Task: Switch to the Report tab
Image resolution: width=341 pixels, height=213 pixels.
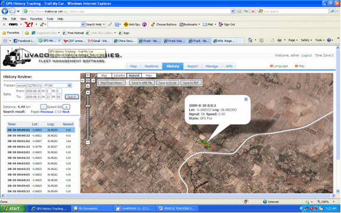Action: (x=193, y=66)
